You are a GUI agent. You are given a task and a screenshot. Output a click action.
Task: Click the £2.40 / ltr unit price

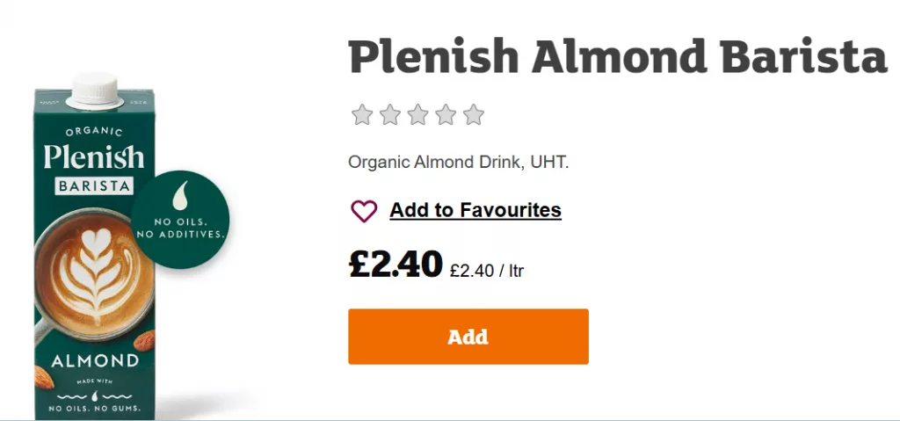[486, 271]
